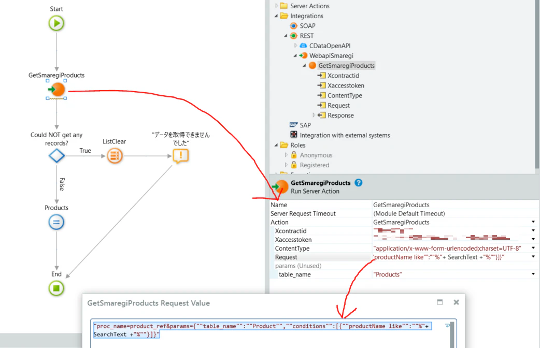
Task: Select the Request property label
Action: [286, 257]
